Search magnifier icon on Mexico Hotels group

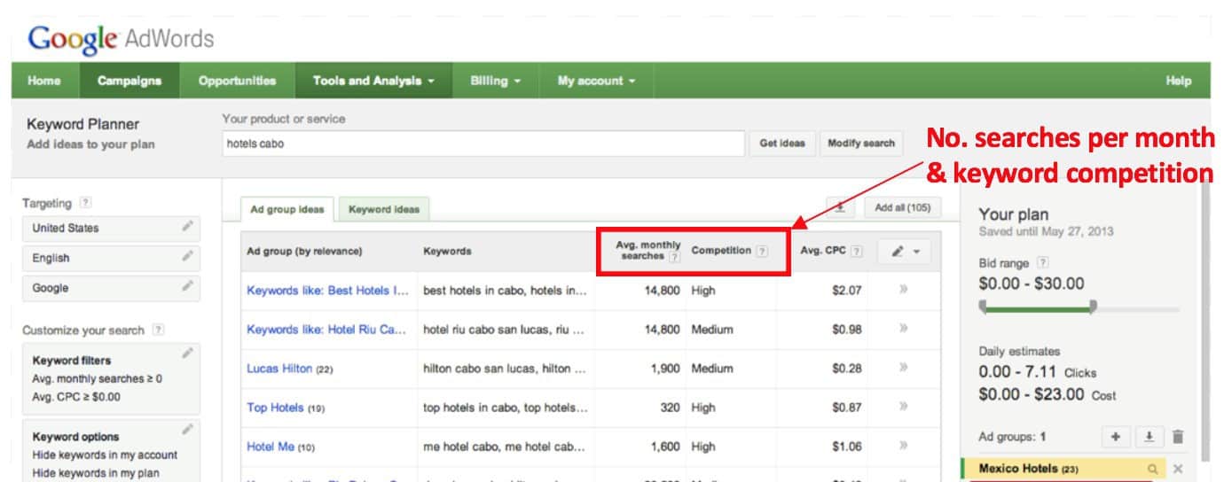(1153, 469)
